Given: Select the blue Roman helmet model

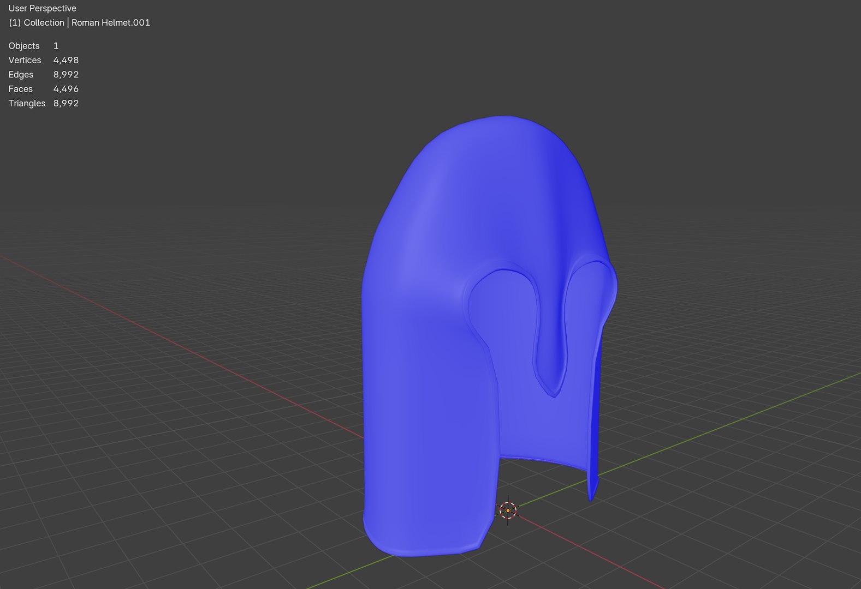Looking at the screenshot, I should coord(489,336).
